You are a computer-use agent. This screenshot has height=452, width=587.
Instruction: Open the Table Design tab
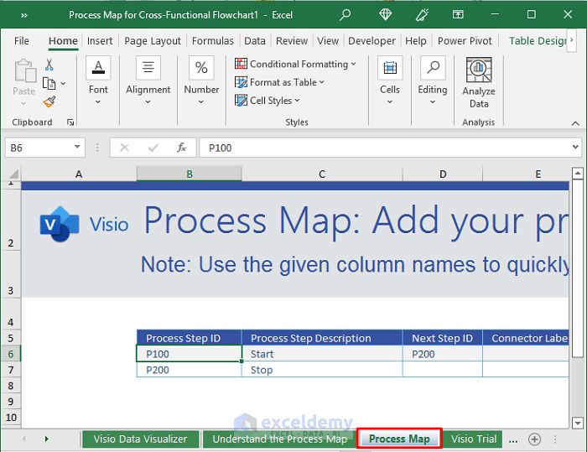tap(538, 40)
